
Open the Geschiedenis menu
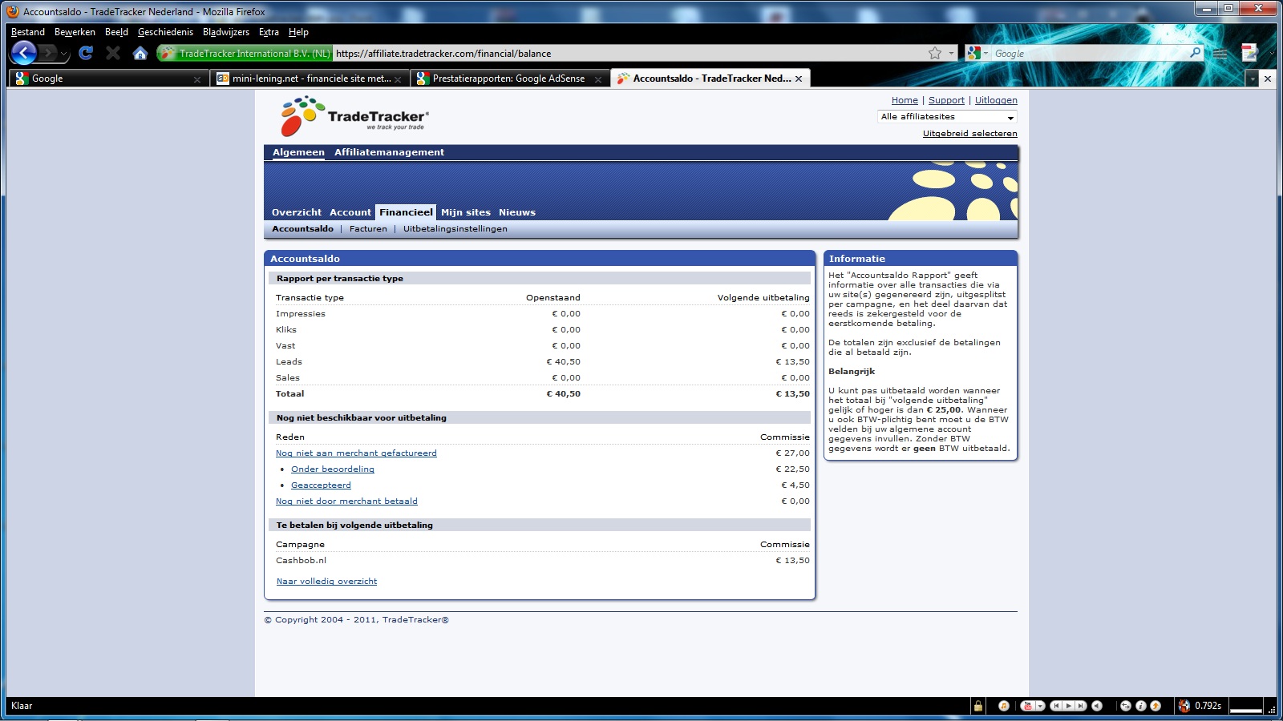(165, 32)
